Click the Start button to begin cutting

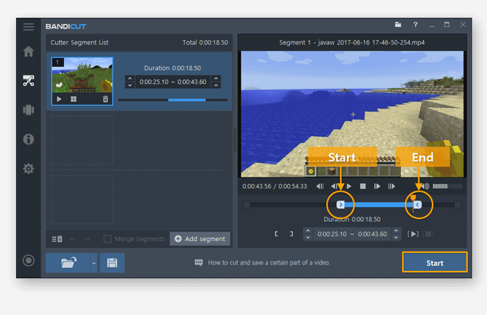(x=434, y=262)
